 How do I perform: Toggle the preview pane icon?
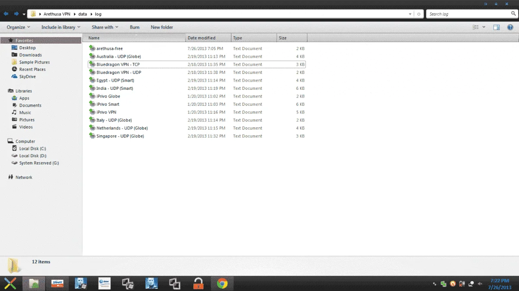[497, 27]
